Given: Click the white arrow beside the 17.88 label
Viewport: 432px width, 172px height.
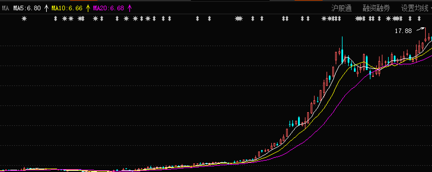Looking at the screenshot, I should [421, 29].
